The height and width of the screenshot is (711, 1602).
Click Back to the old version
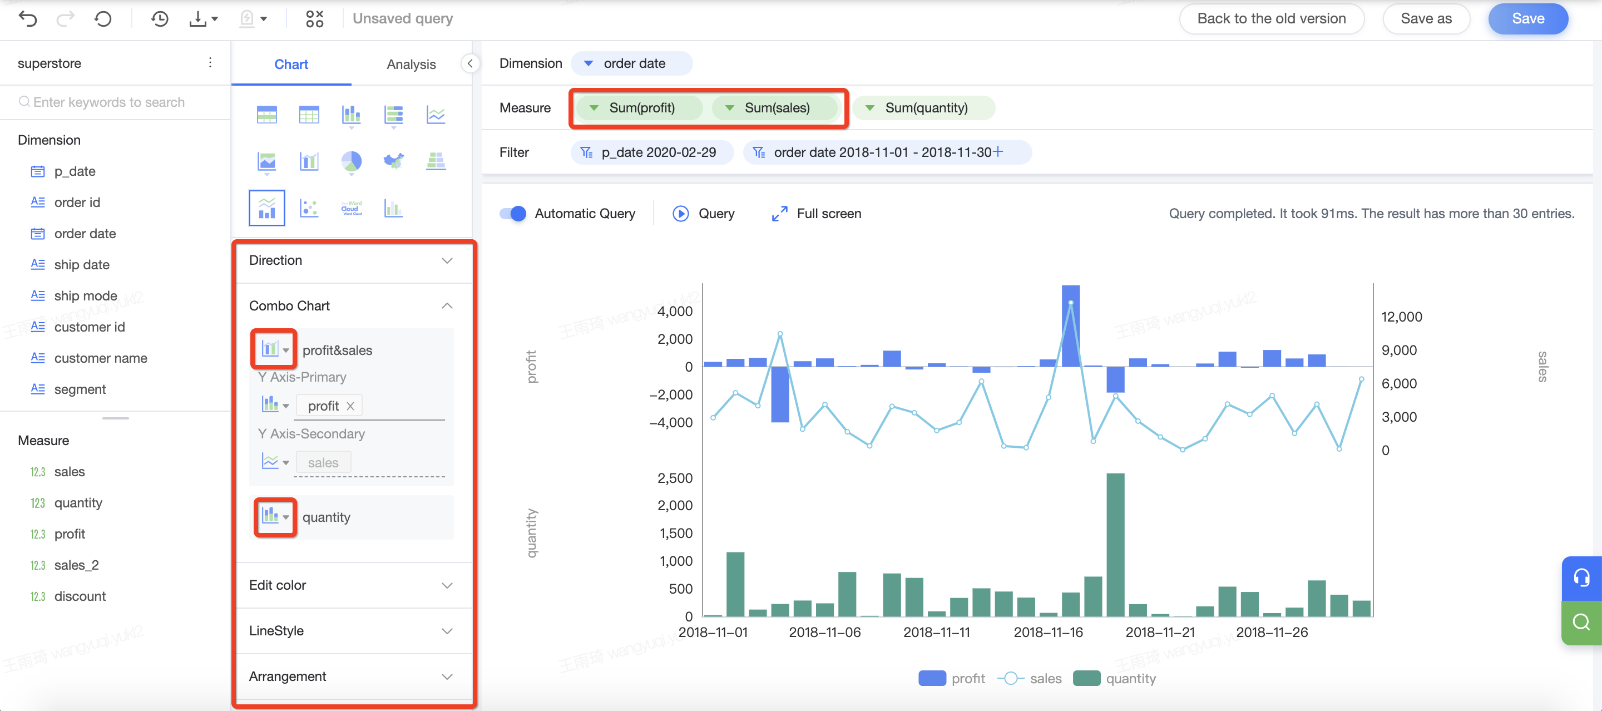[1271, 18]
